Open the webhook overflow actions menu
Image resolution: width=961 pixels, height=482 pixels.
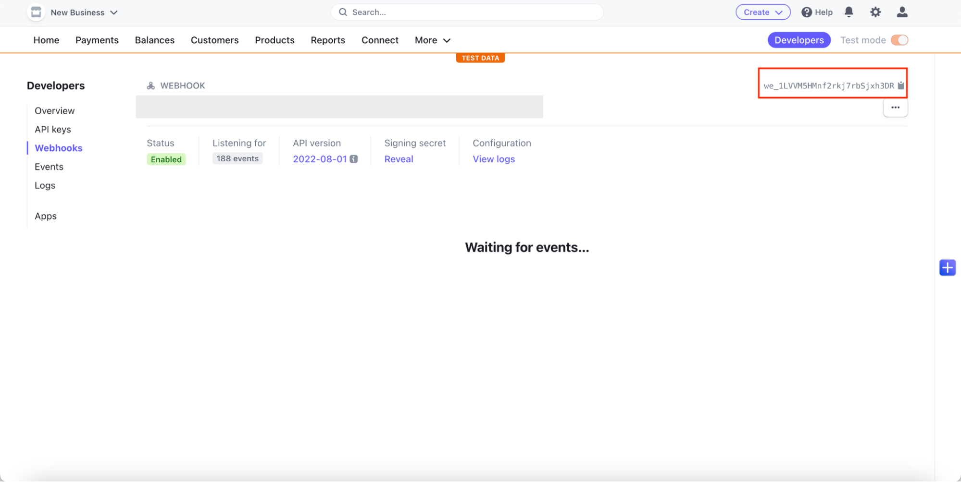(895, 108)
